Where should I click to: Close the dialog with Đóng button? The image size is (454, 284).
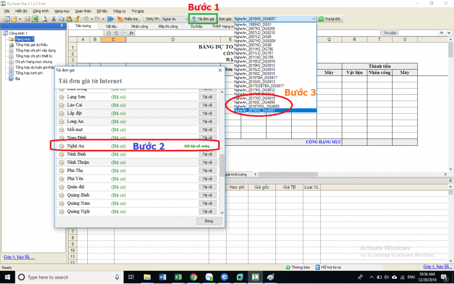coord(209,221)
